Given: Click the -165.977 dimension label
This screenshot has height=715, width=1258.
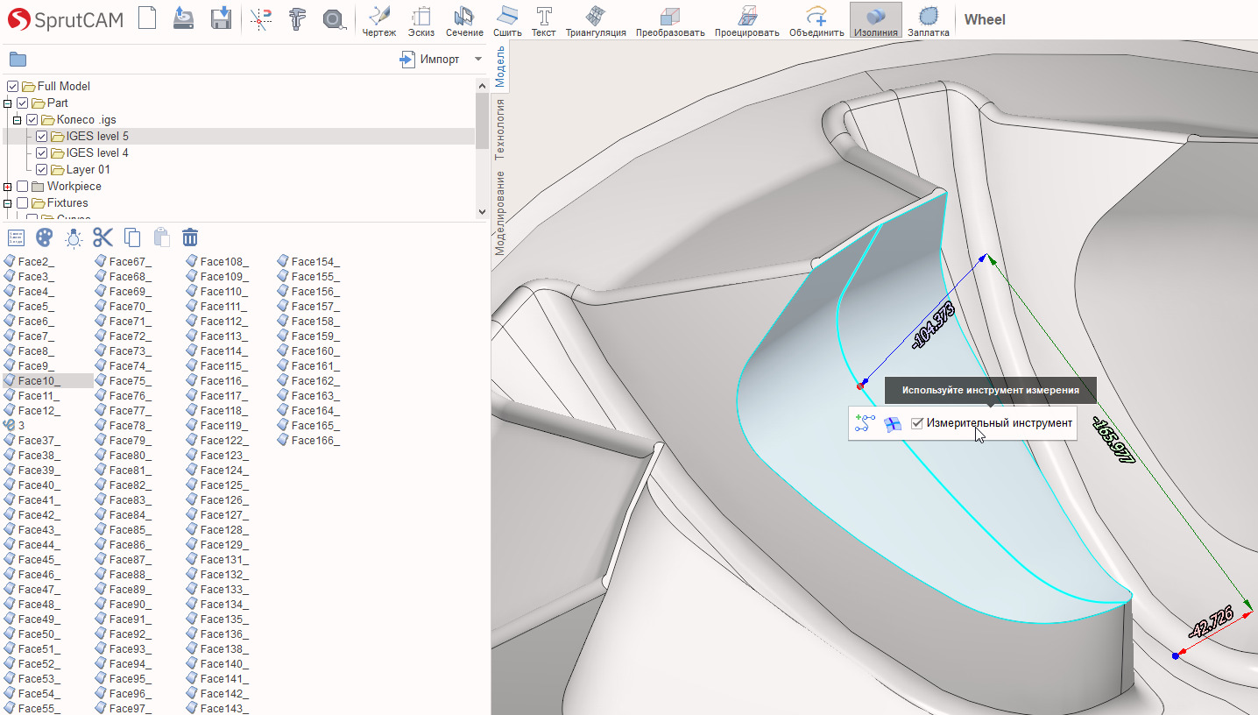Looking at the screenshot, I should [1113, 441].
